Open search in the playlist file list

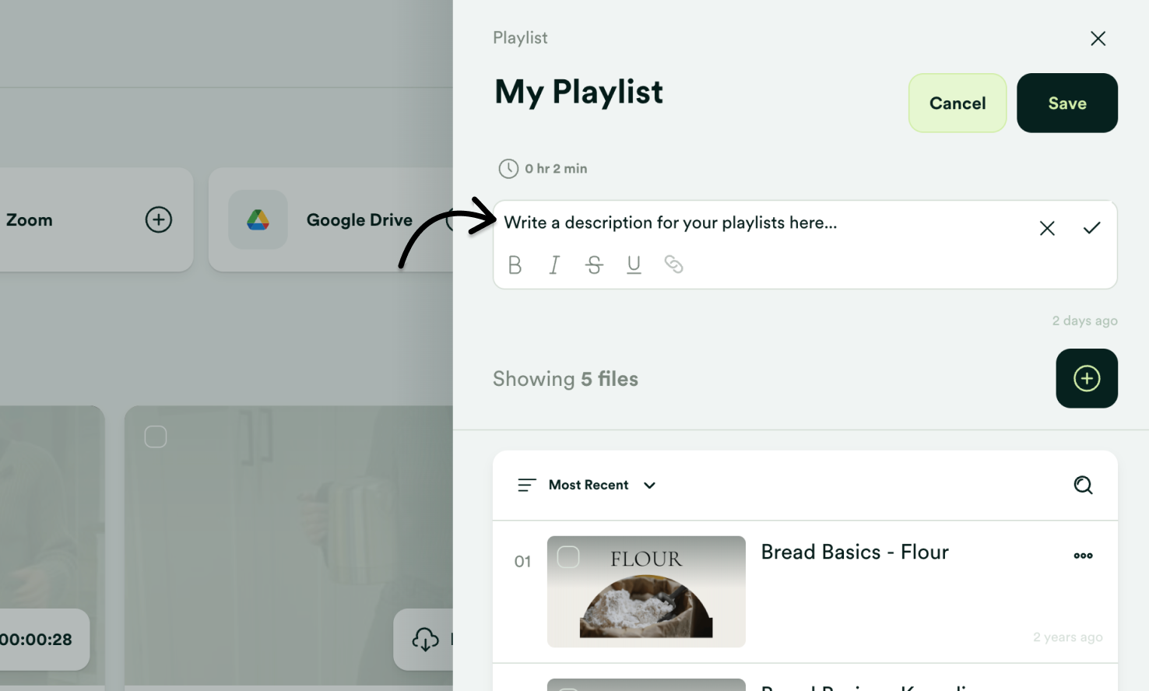pyautogui.click(x=1083, y=485)
